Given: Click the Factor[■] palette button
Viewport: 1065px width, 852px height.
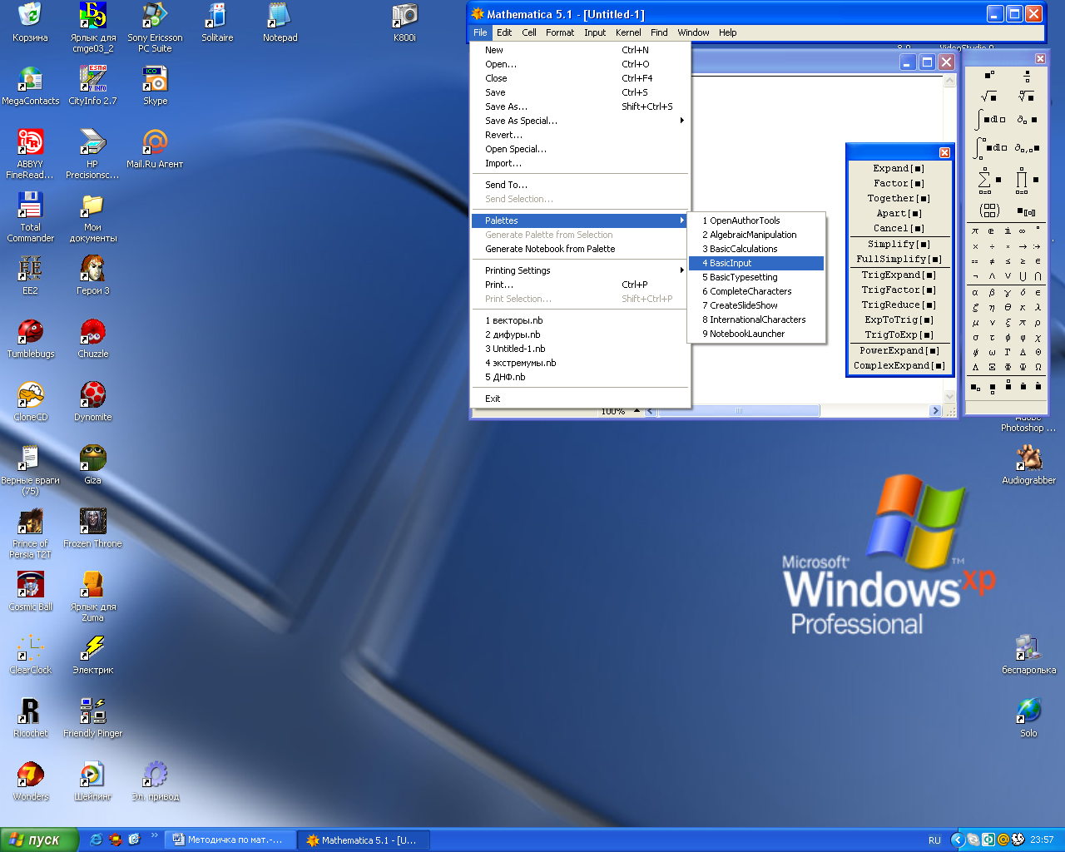Looking at the screenshot, I should [x=899, y=183].
